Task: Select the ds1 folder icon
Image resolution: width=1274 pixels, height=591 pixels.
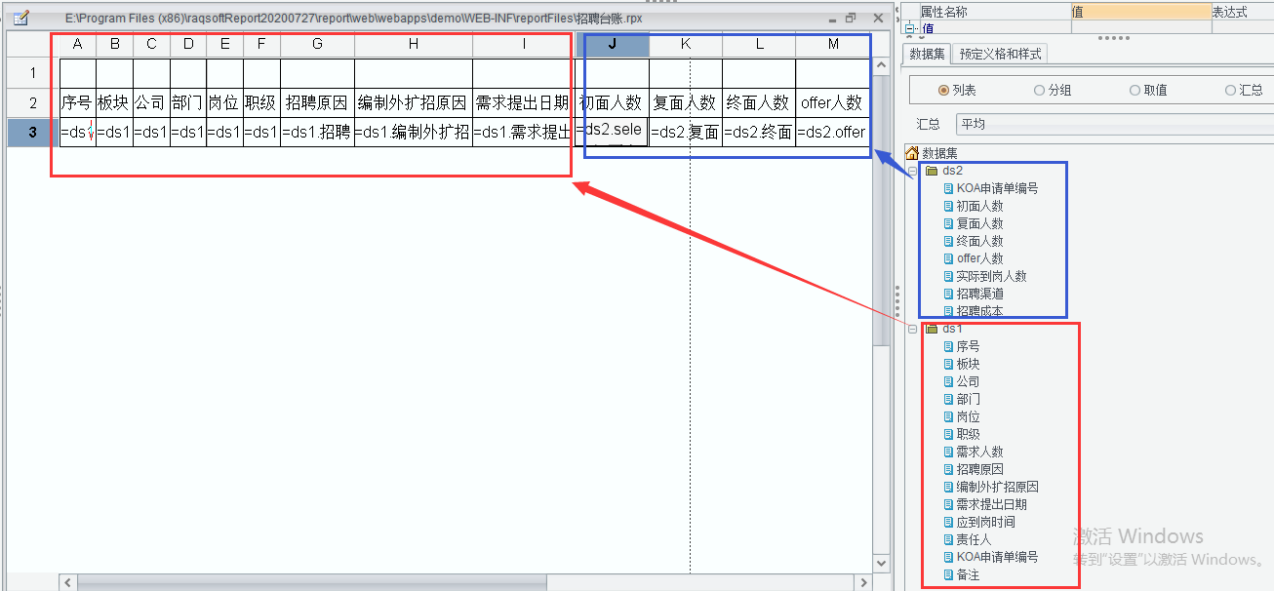Action: coord(932,329)
